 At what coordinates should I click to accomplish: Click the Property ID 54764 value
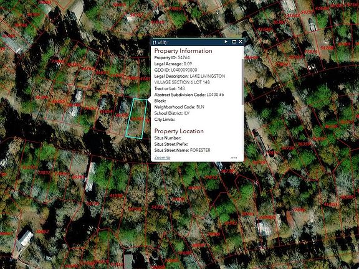(x=184, y=58)
